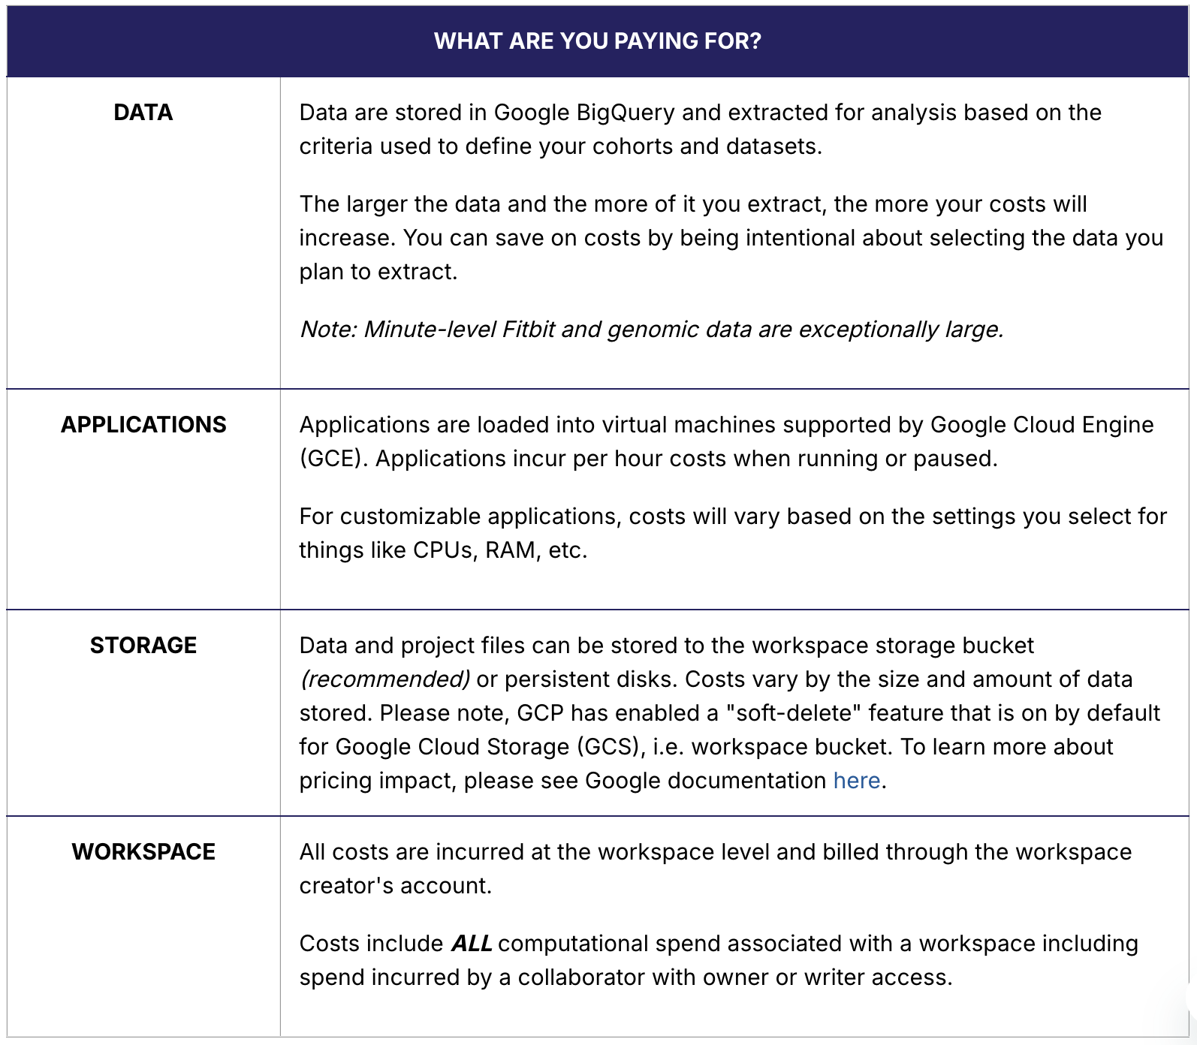The height and width of the screenshot is (1045, 1197).
Task: Click the bold italic "ALL" word
Action: point(472,944)
